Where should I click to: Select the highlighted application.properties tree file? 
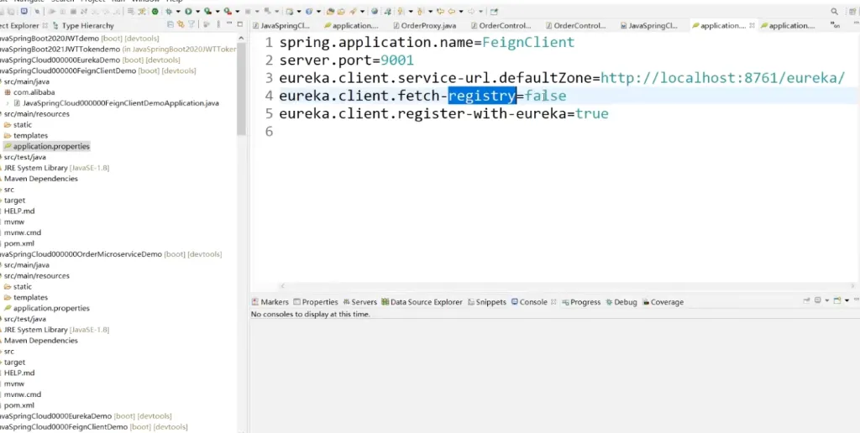click(x=47, y=146)
